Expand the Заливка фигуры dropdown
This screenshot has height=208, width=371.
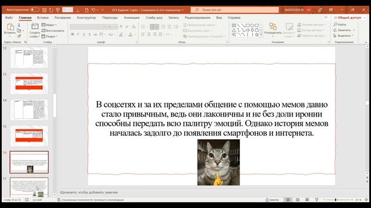click(x=311, y=24)
